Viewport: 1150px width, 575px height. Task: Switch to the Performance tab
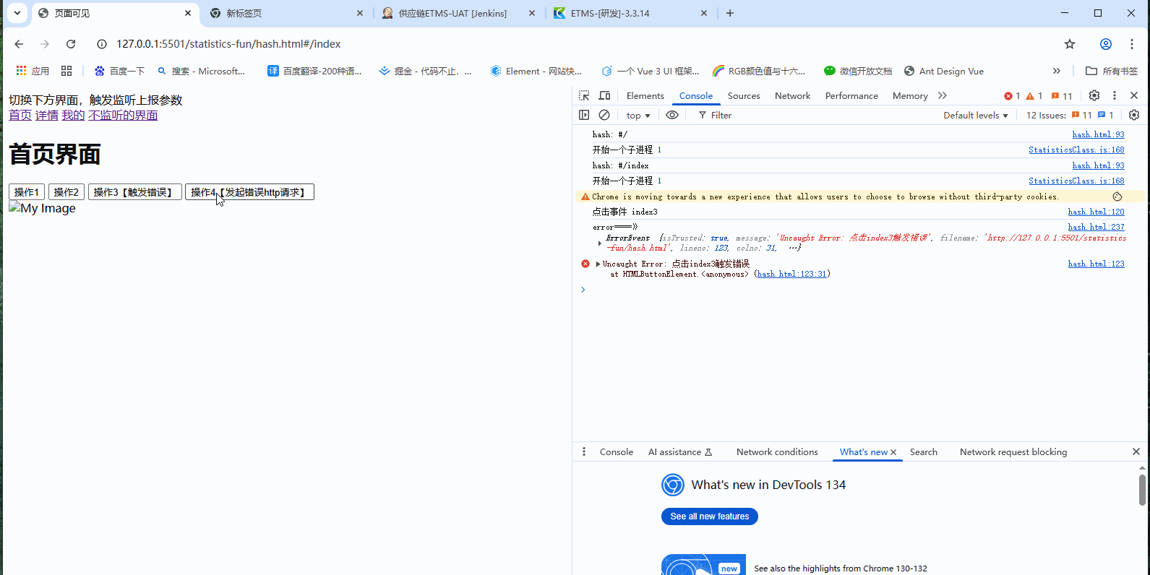click(x=851, y=95)
